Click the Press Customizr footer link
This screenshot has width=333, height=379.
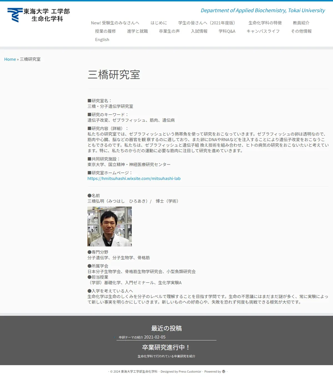(190, 372)
